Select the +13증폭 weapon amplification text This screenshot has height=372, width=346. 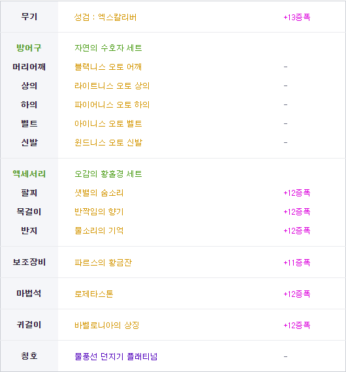pos(297,18)
